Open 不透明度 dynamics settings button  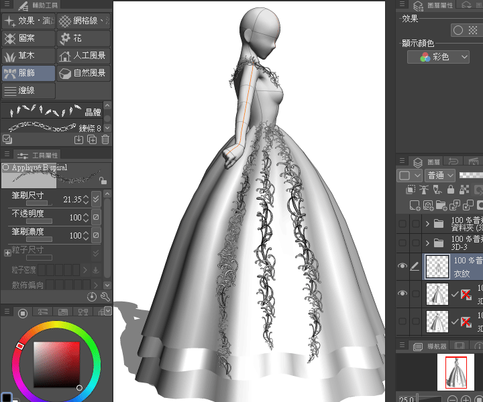pyautogui.click(x=96, y=218)
